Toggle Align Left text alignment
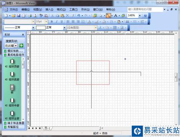 pyautogui.click(x=68, y=22)
